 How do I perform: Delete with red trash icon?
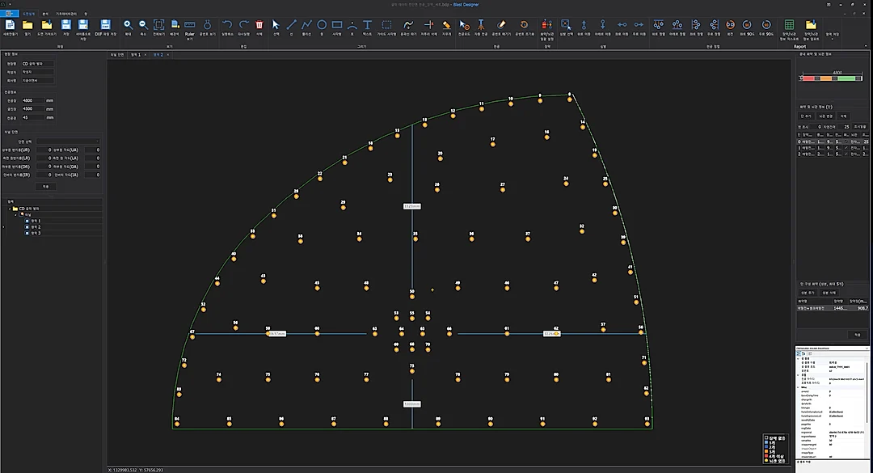tap(259, 25)
